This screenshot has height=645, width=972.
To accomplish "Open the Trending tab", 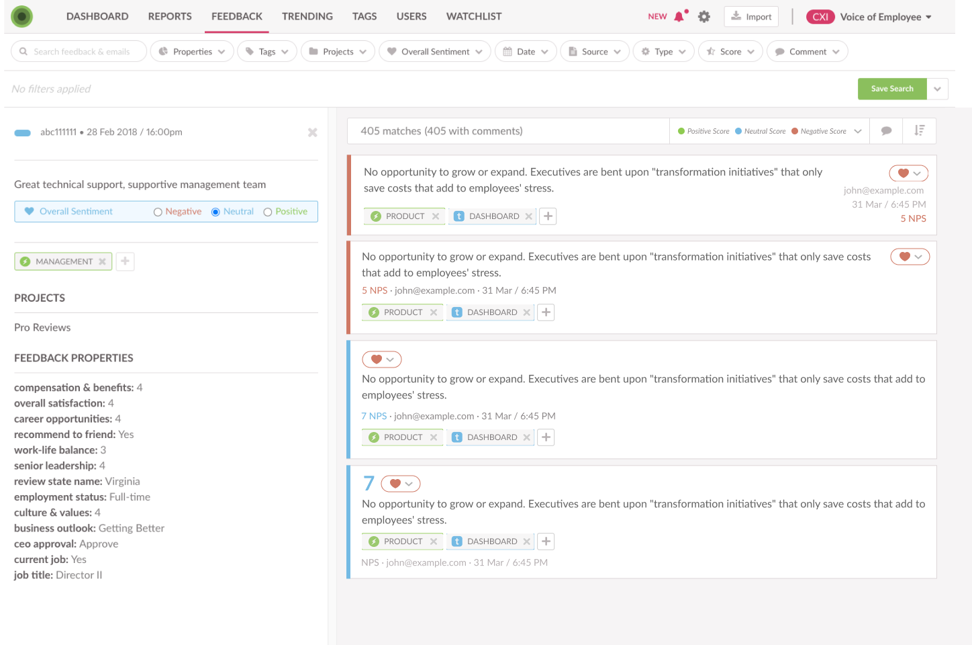I will [307, 16].
